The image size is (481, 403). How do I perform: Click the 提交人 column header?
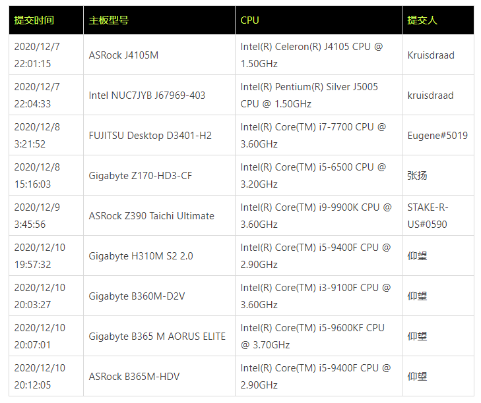438,20
